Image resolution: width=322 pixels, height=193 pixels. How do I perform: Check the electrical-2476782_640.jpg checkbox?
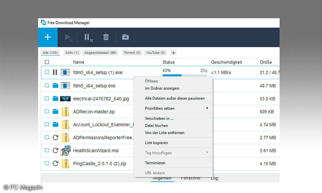pyautogui.click(x=47, y=99)
